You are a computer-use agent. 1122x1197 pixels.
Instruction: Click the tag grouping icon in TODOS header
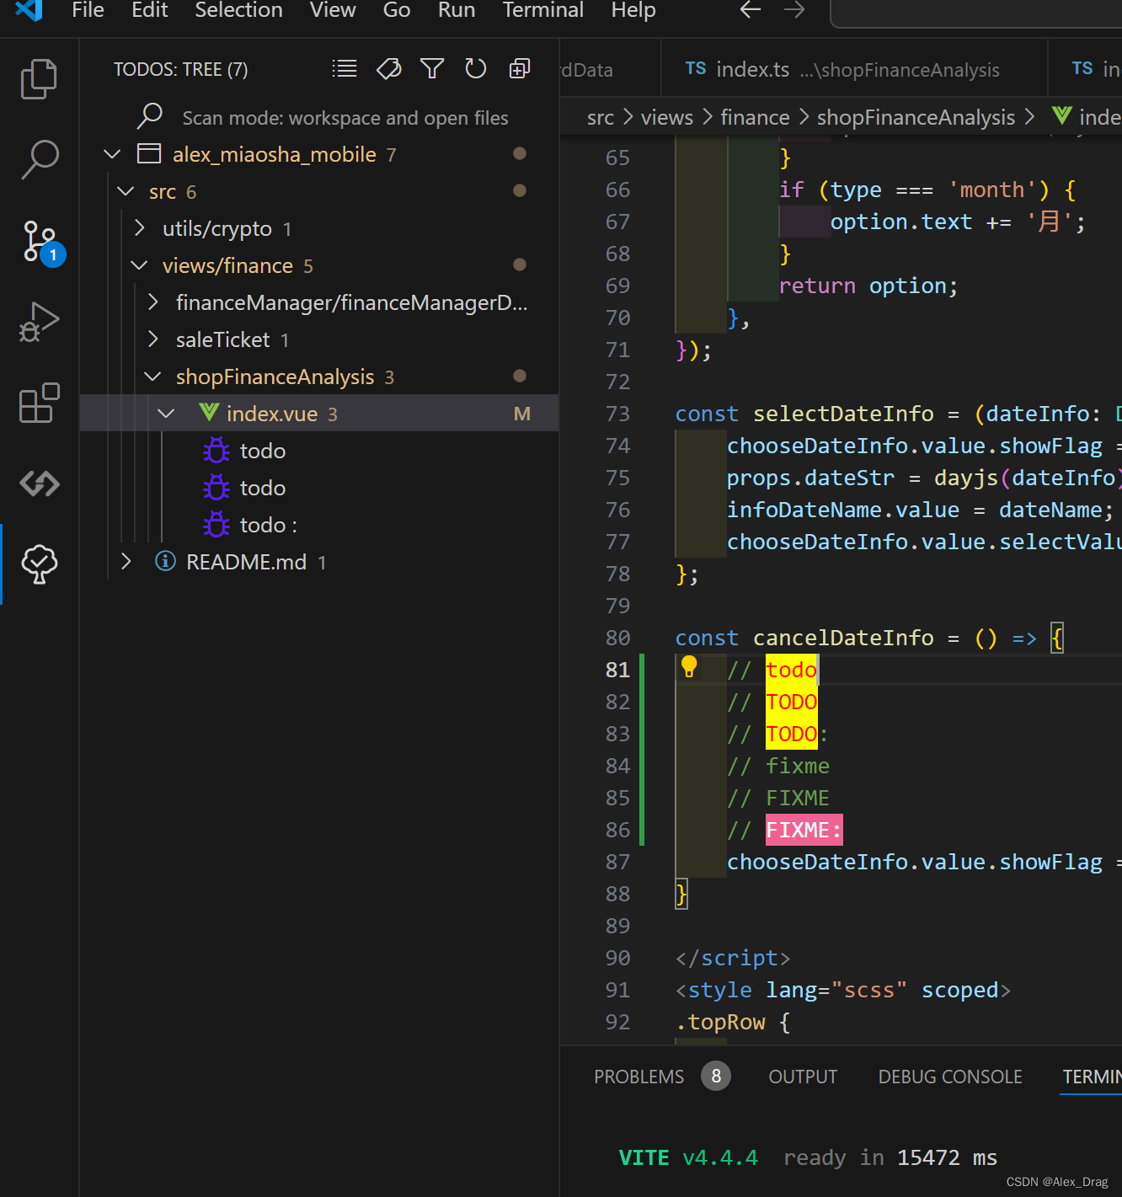(388, 69)
